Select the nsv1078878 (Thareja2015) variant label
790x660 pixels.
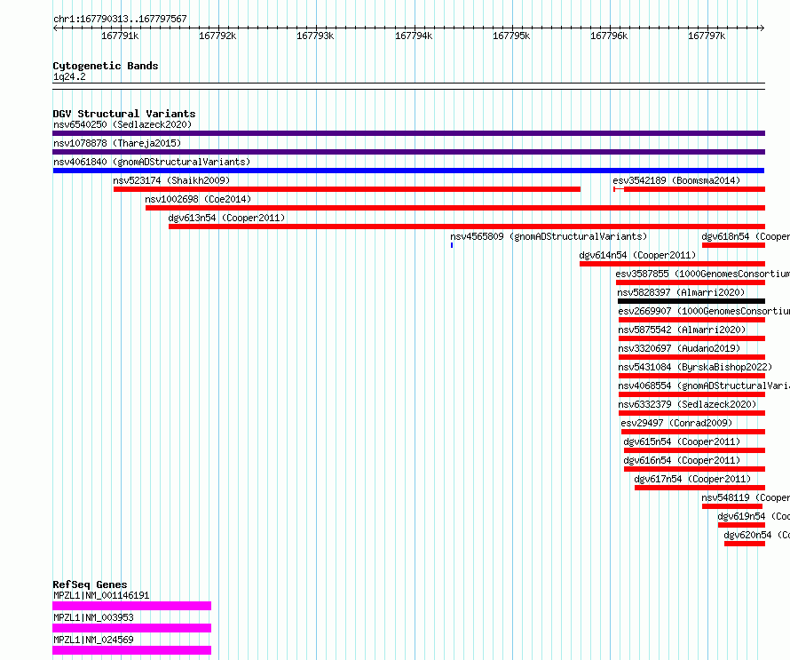(x=117, y=143)
